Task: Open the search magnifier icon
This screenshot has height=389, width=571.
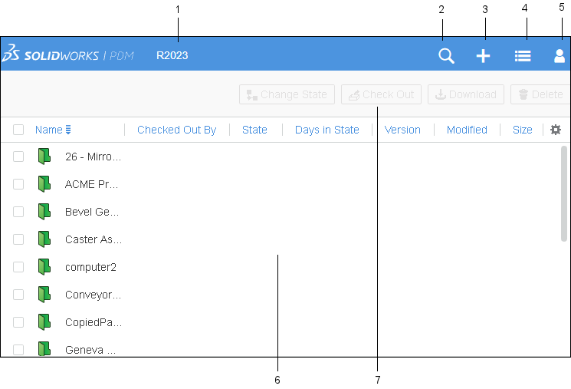Action: 446,56
